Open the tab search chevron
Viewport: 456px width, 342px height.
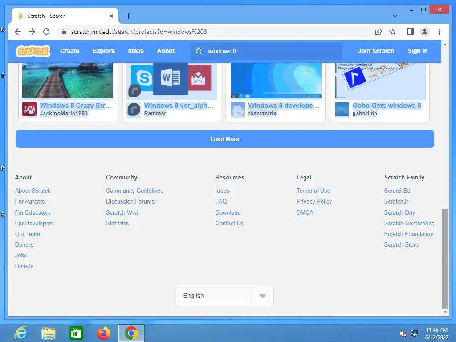395,16
